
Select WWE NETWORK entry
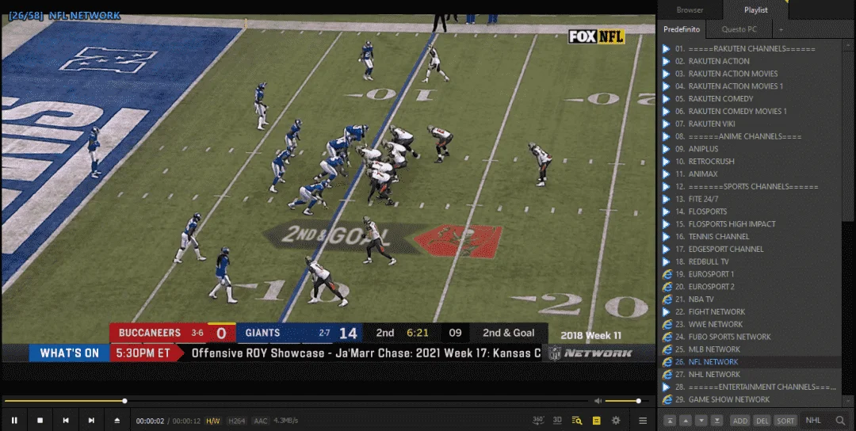(x=751, y=325)
